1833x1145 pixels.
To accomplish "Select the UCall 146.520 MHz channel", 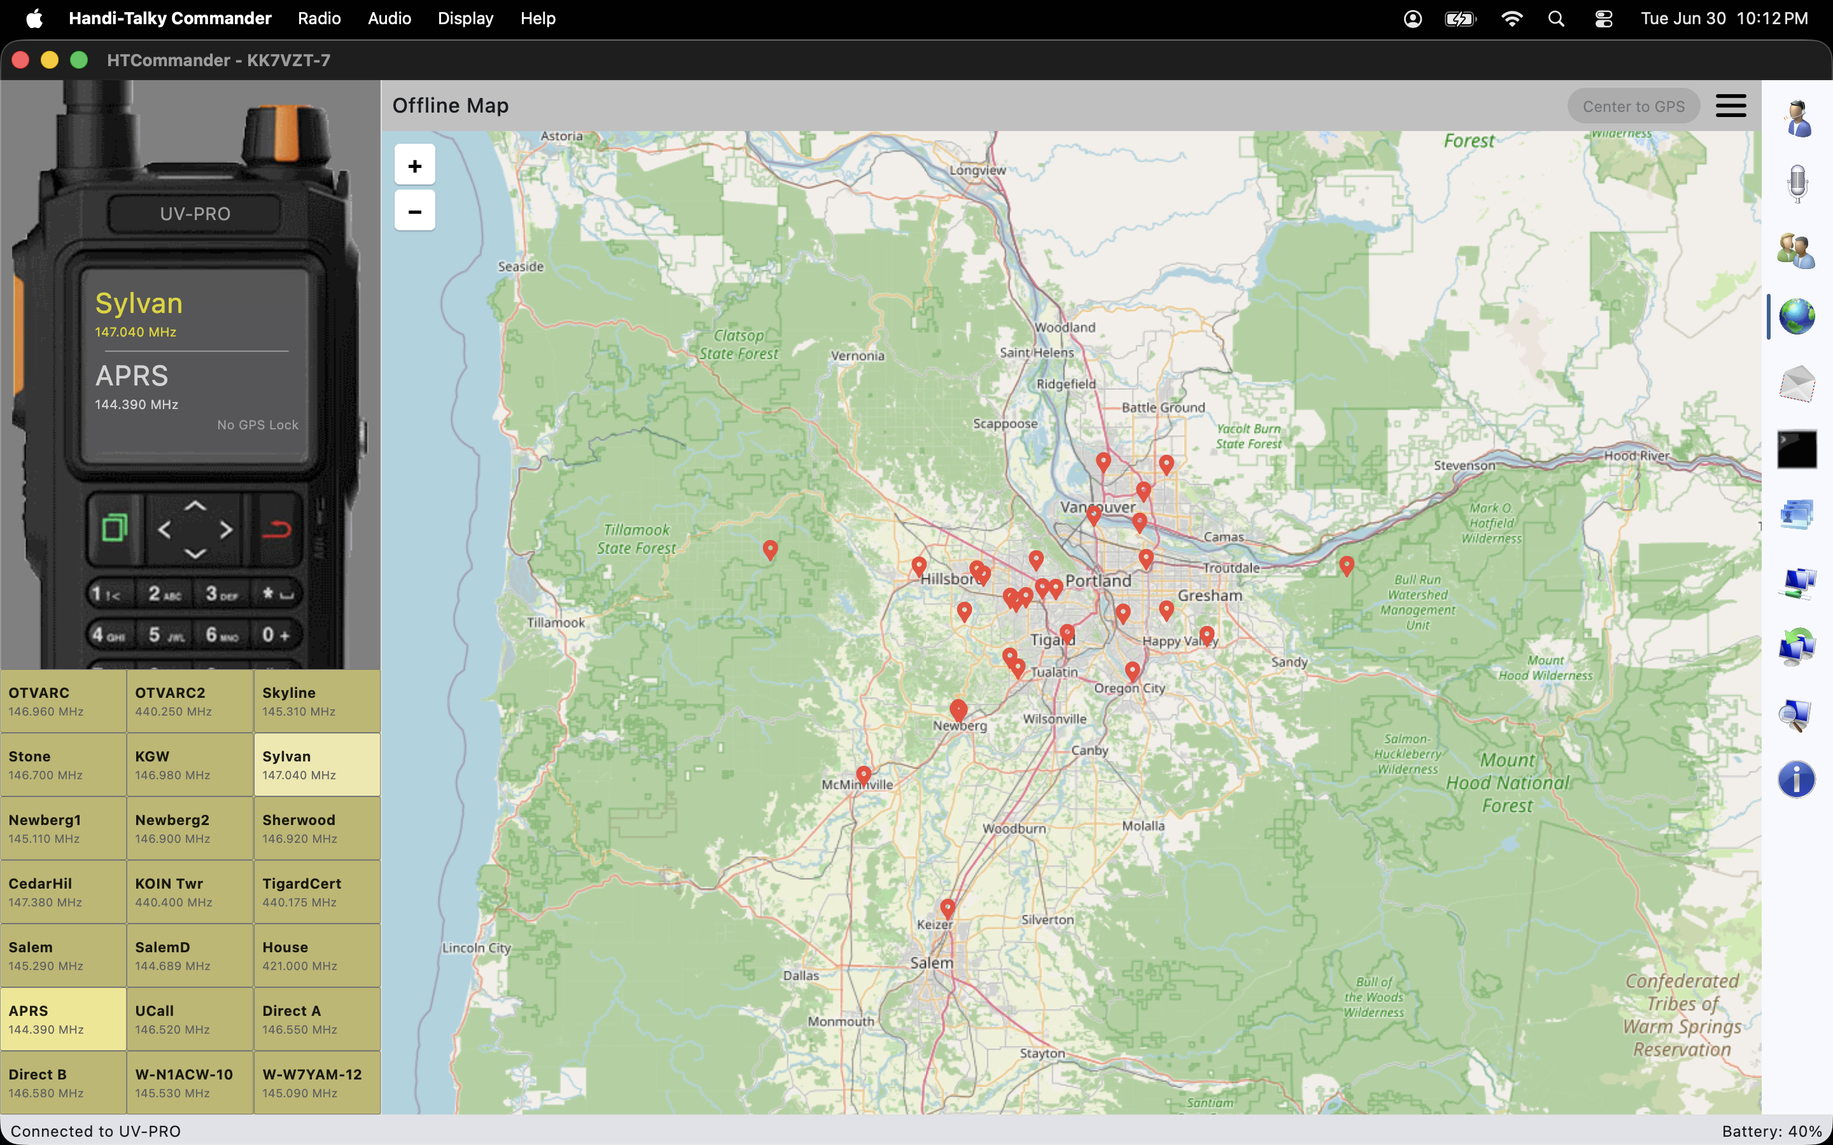I will click(190, 1019).
